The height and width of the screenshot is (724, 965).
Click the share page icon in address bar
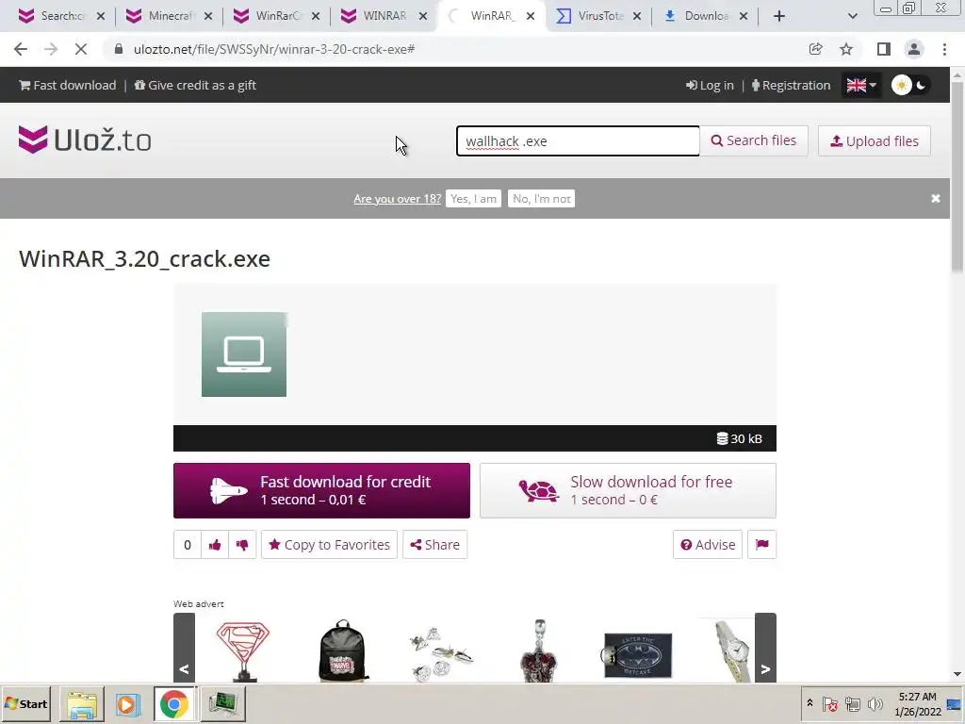coord(815,49)
